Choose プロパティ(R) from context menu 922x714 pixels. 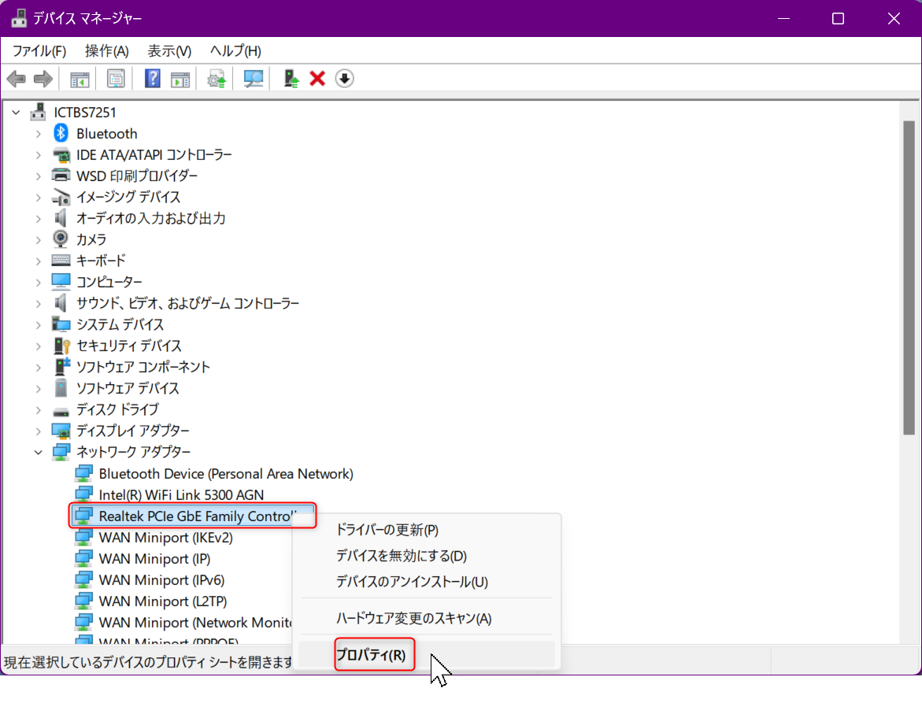pos(427,654)
